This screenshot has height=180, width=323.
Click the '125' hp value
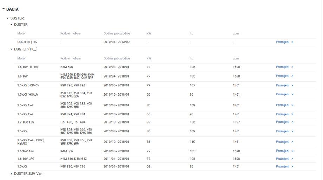pos(192,122)
